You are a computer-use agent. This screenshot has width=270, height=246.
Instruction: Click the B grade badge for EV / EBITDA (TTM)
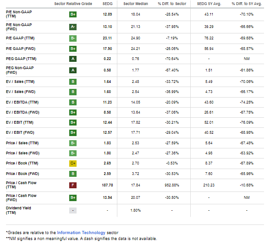(73, 102)
